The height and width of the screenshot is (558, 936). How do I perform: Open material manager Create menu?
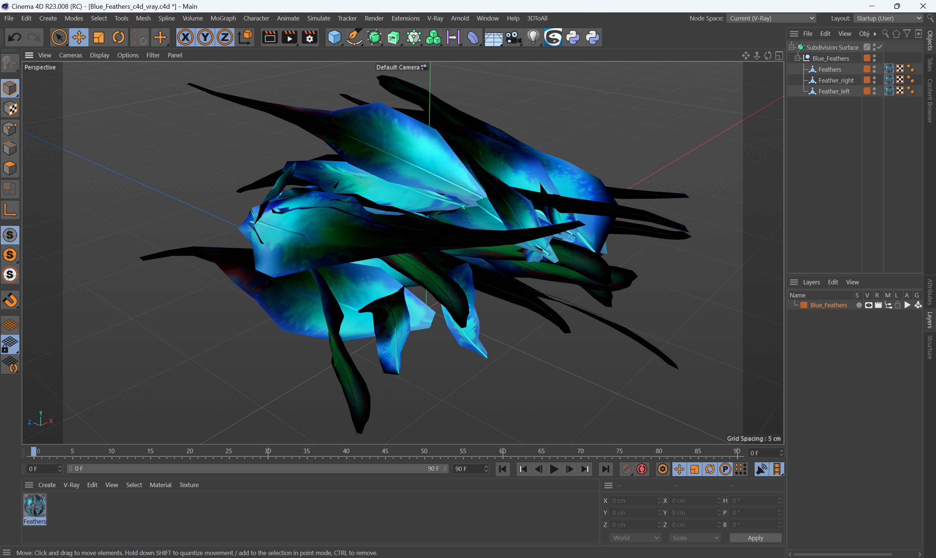pos(47,485)
